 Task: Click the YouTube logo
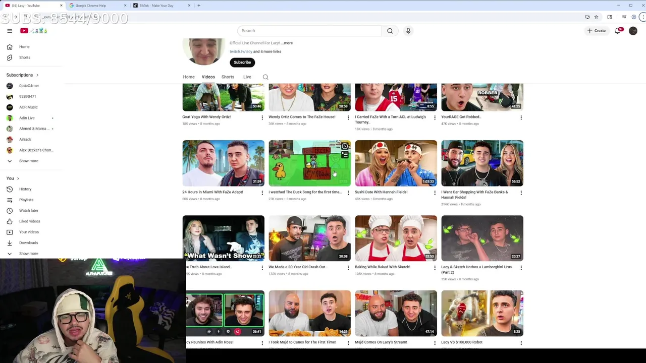(34, 31)
